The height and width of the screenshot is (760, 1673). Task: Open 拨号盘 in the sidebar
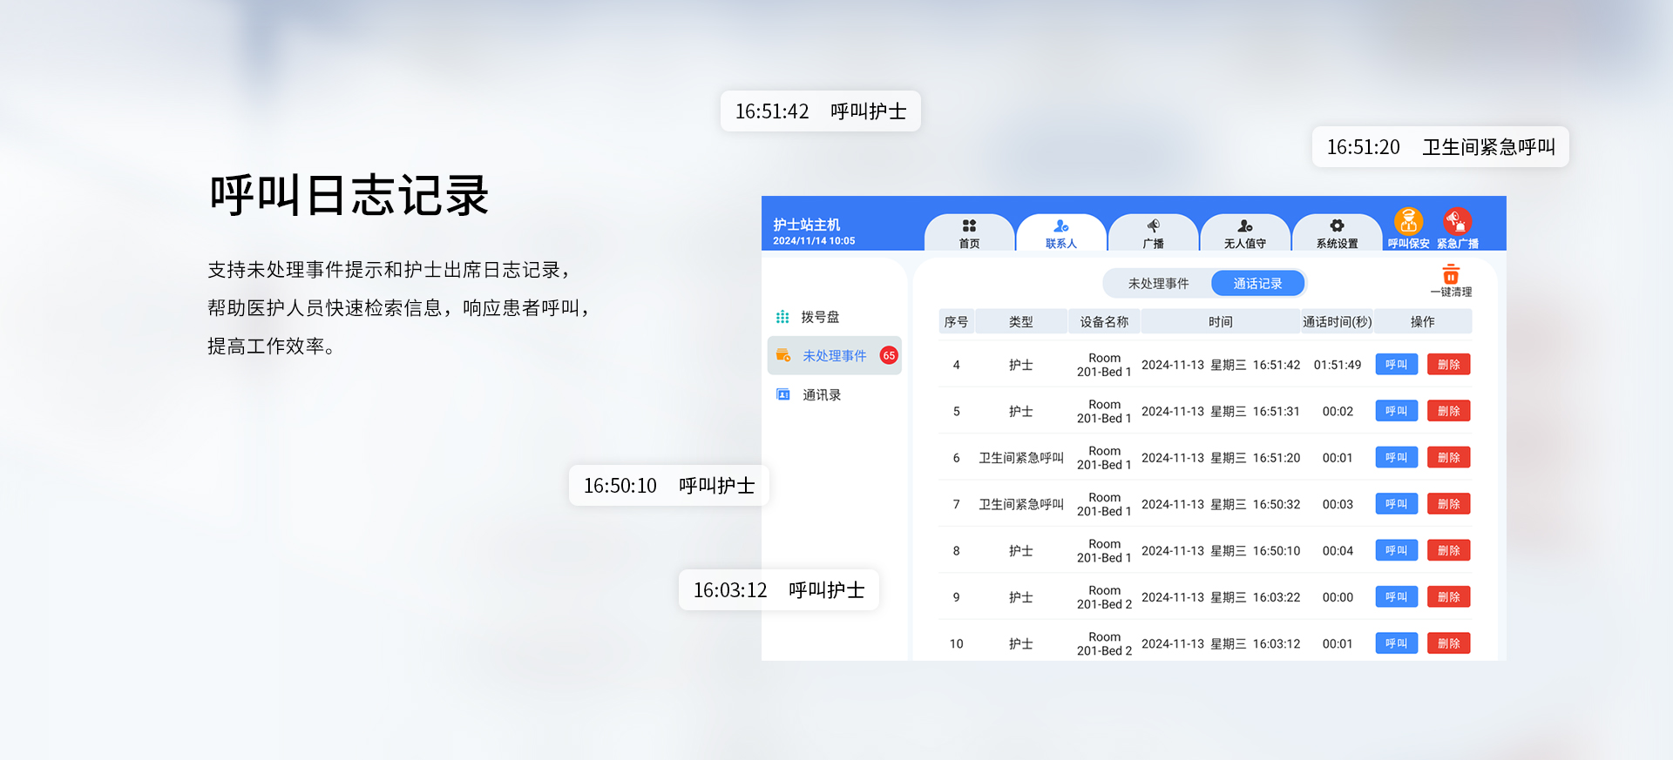click(x=820, y=317)
